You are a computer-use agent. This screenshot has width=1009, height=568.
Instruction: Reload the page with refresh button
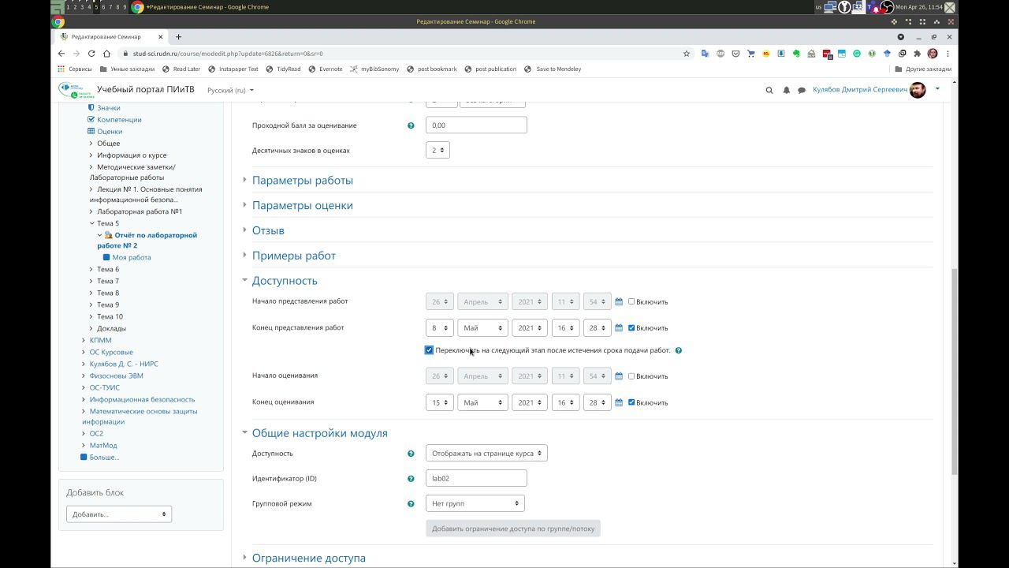click(91, 54)
